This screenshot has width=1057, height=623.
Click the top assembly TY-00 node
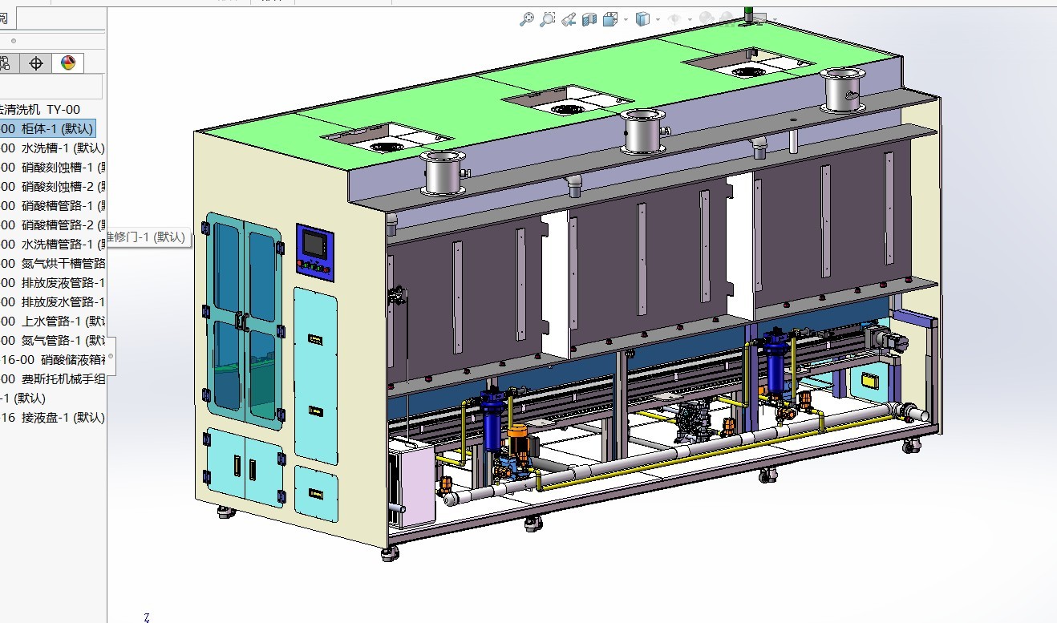[40, 109]
